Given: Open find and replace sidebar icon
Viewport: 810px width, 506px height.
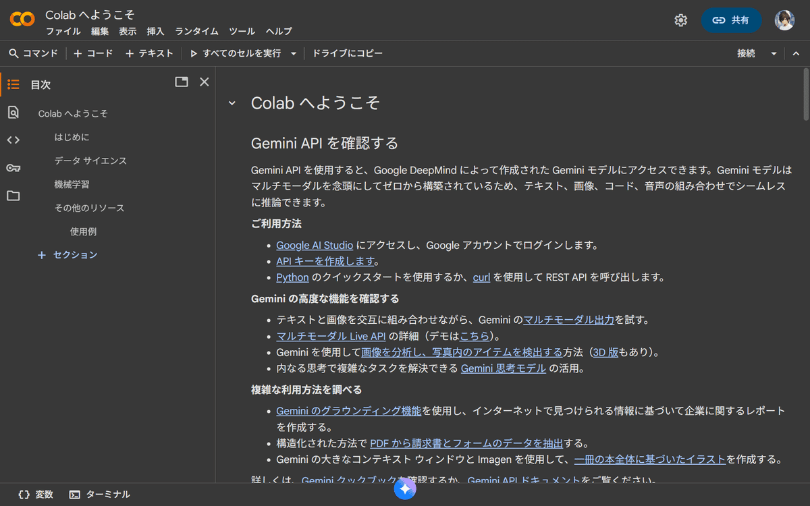Looking at the screenshot, I should click(x=13, y=113).
